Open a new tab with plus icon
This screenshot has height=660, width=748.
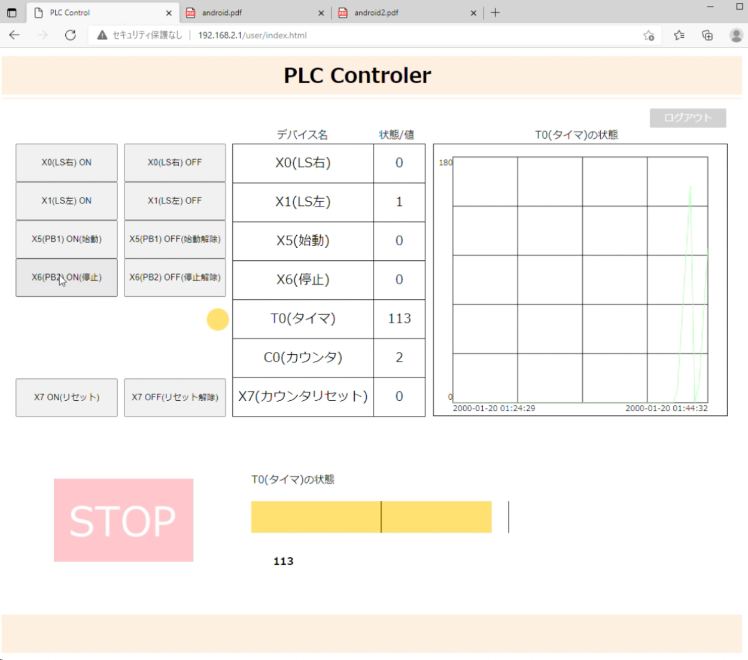coord(495,13)
